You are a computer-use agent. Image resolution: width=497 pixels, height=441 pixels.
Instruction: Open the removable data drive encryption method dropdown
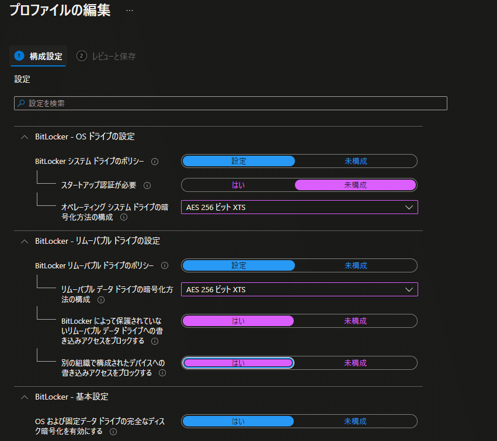click(x=299, y=290)
